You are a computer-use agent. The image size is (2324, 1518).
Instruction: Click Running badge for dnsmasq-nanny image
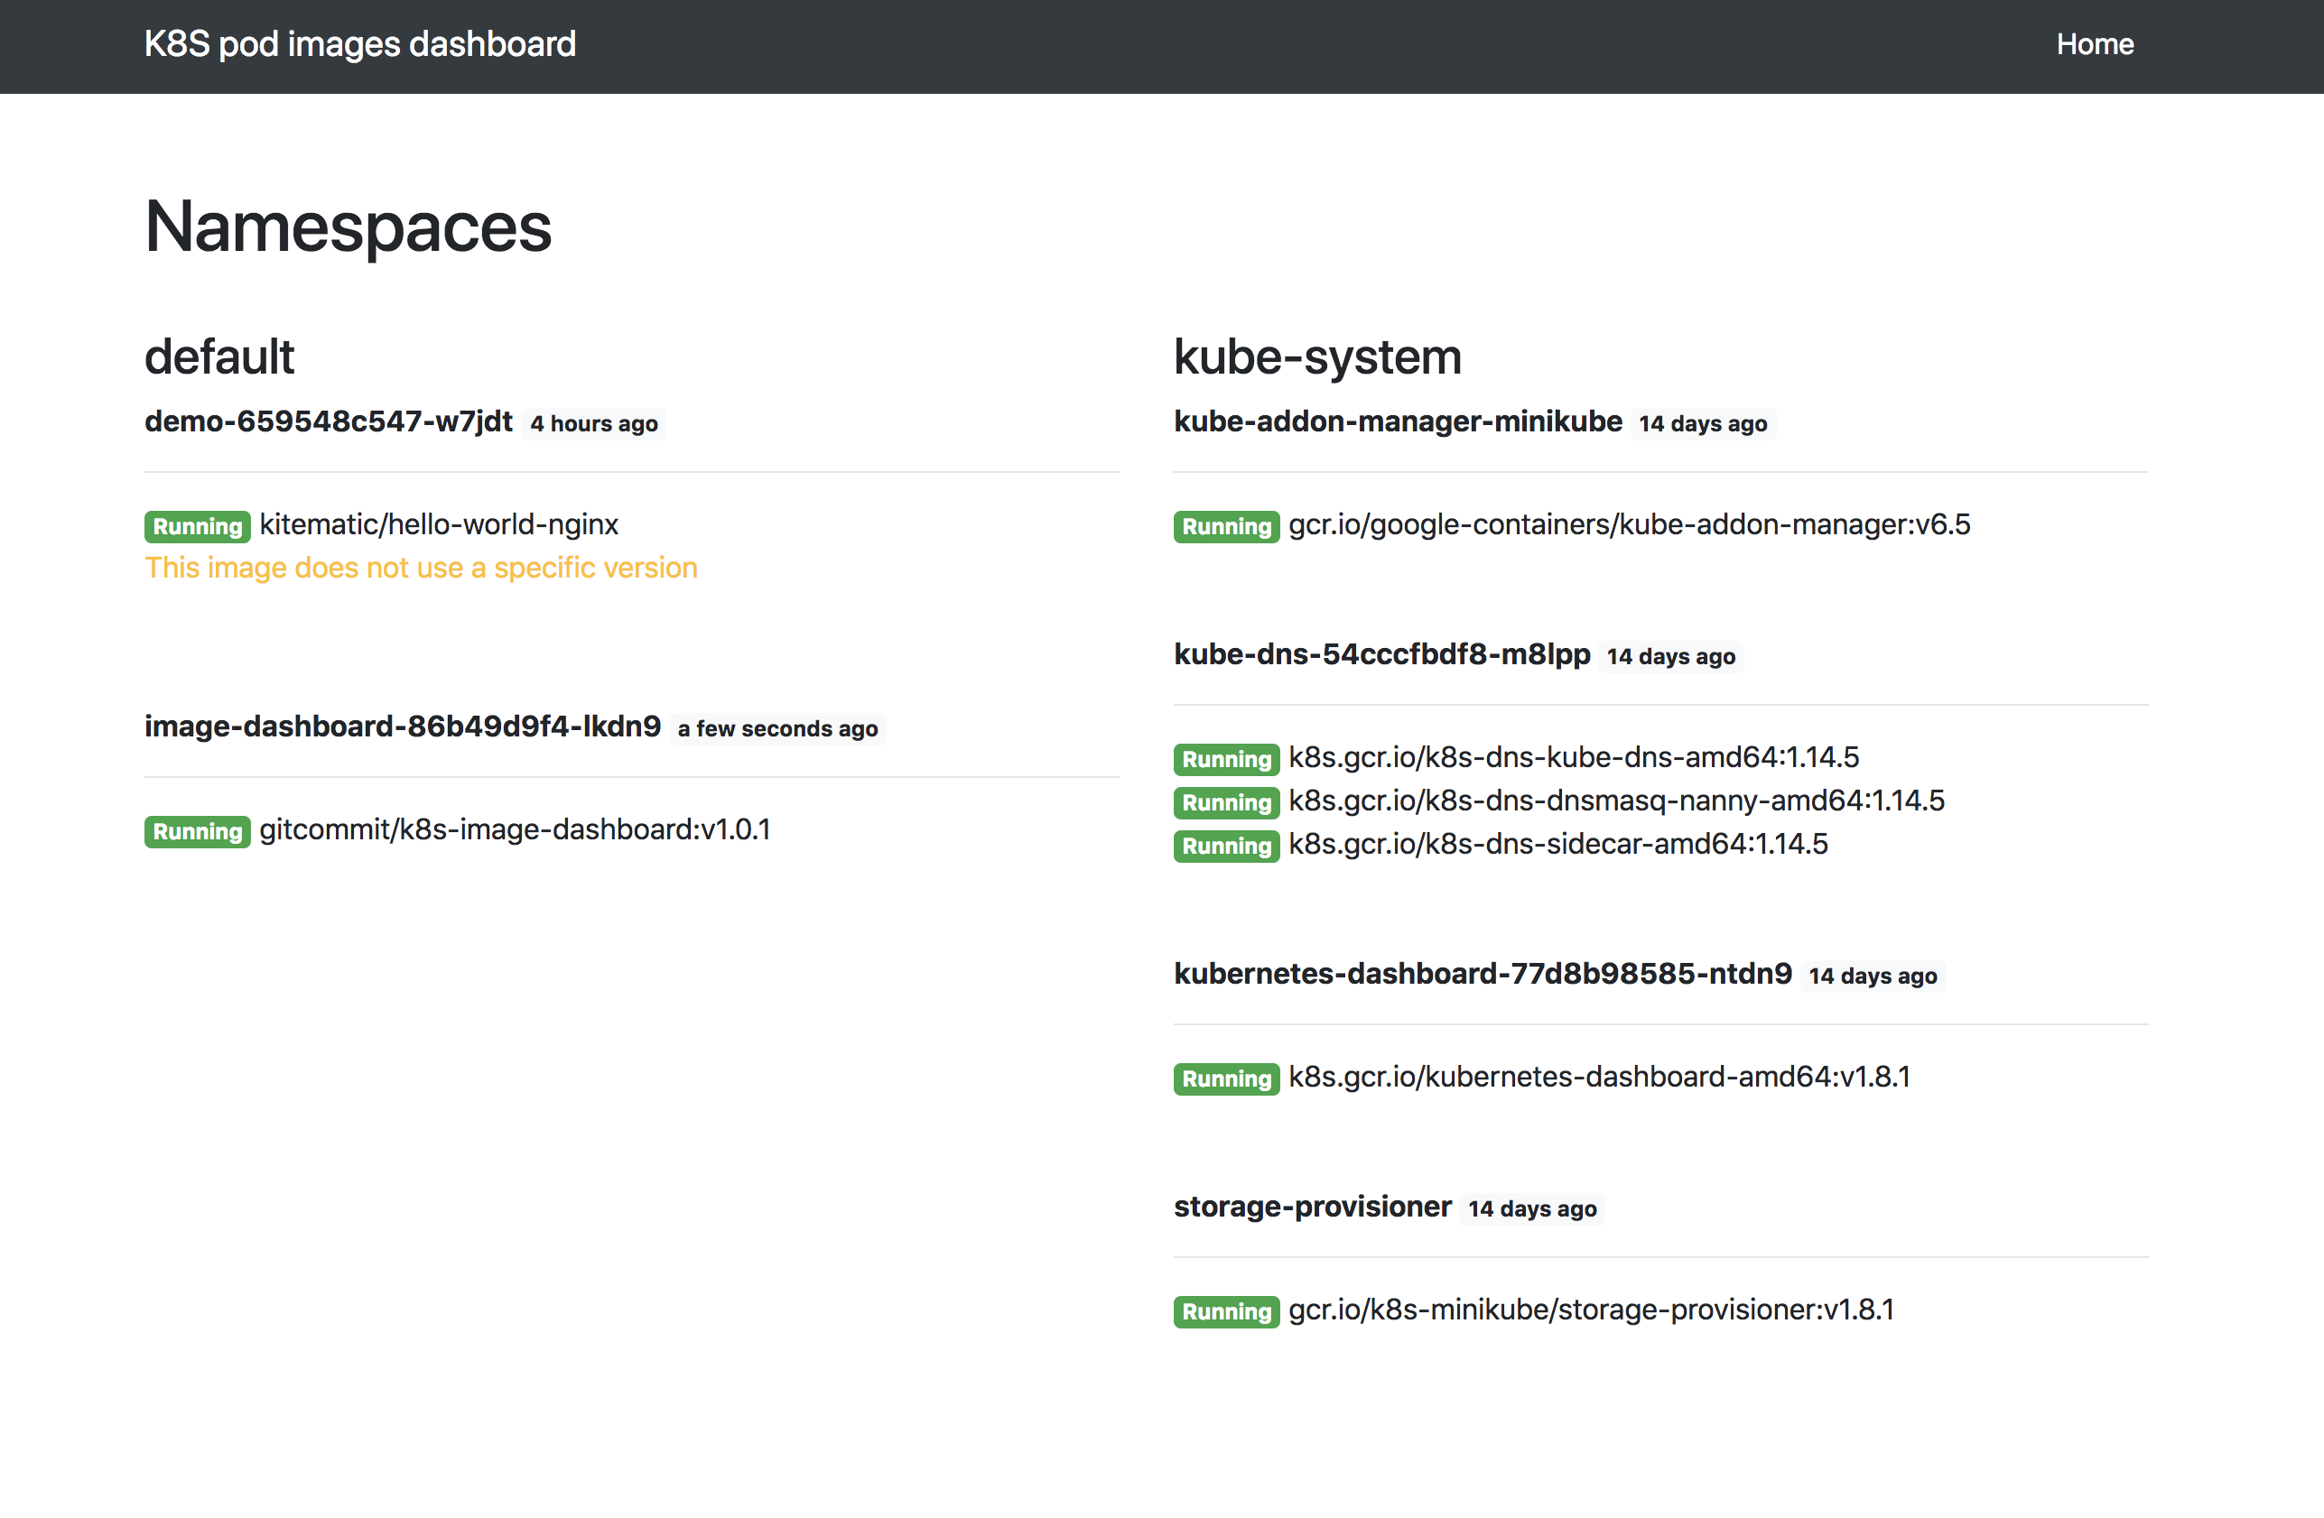[x=1225, y=801]
